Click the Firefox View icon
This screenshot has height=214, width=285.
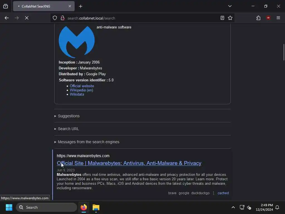pos(6,6)
